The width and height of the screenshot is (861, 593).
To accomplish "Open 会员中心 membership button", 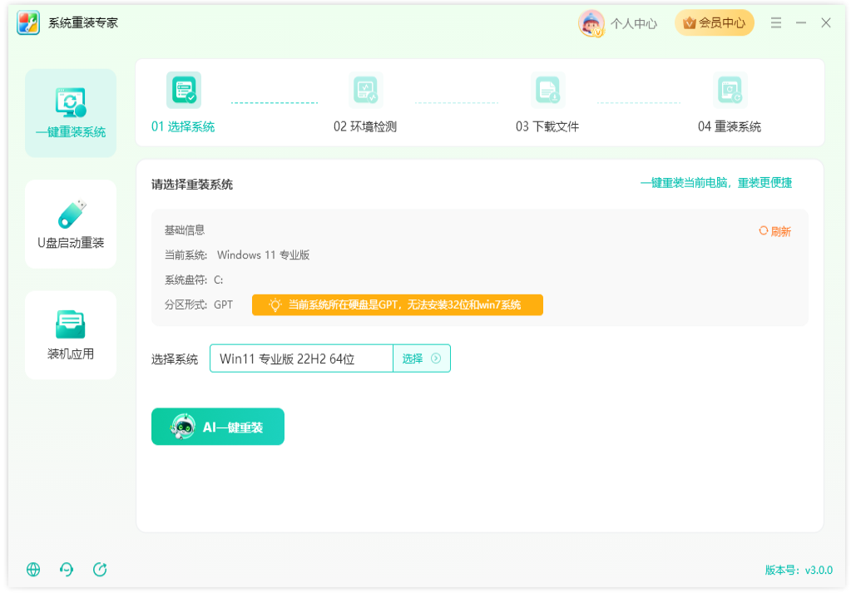I will pos(714,23).
